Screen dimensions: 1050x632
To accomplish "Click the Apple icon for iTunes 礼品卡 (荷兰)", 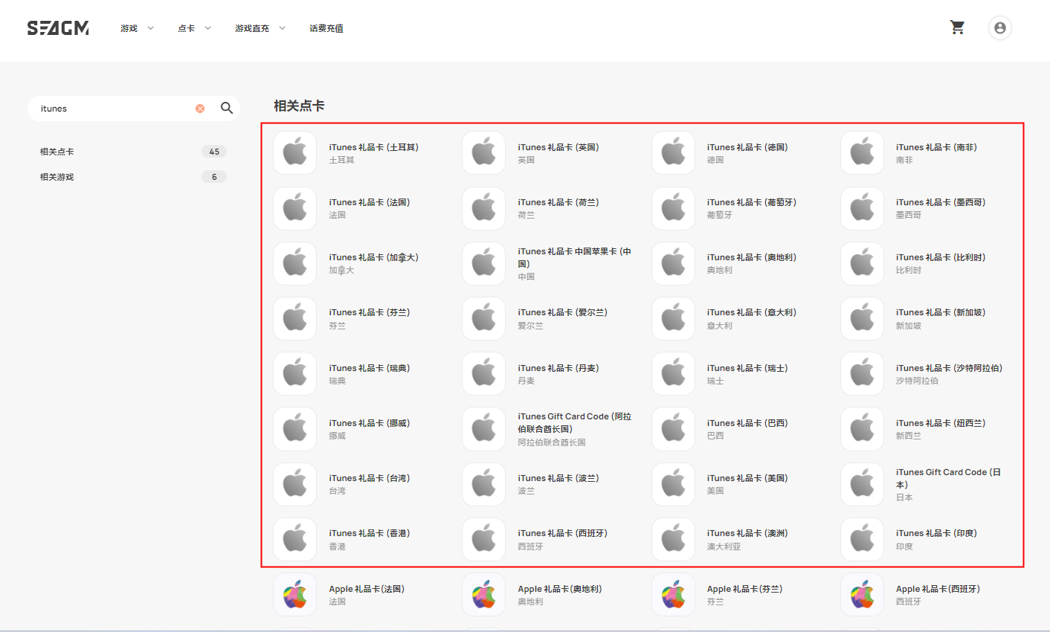I will pyautogui.click(x=484, y=208).
